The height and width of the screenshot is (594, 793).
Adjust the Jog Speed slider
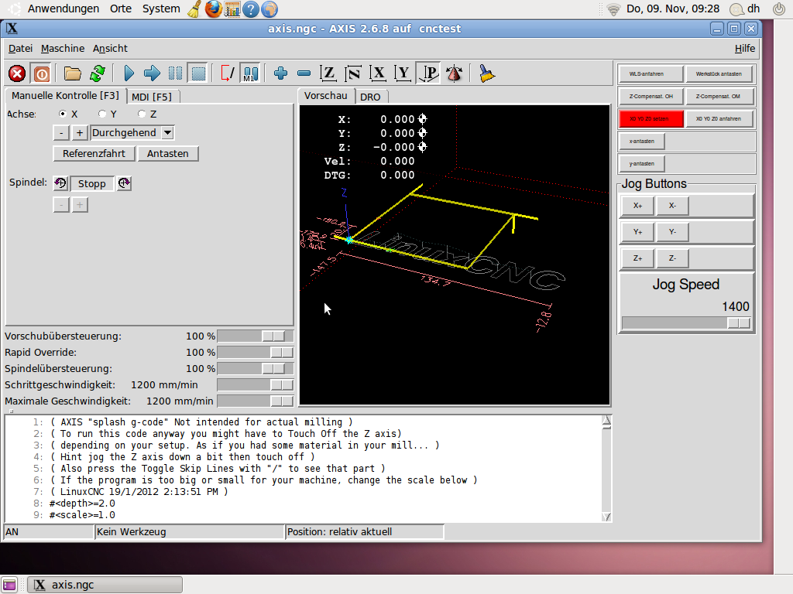pyautogui.click(x=686, y=323)
